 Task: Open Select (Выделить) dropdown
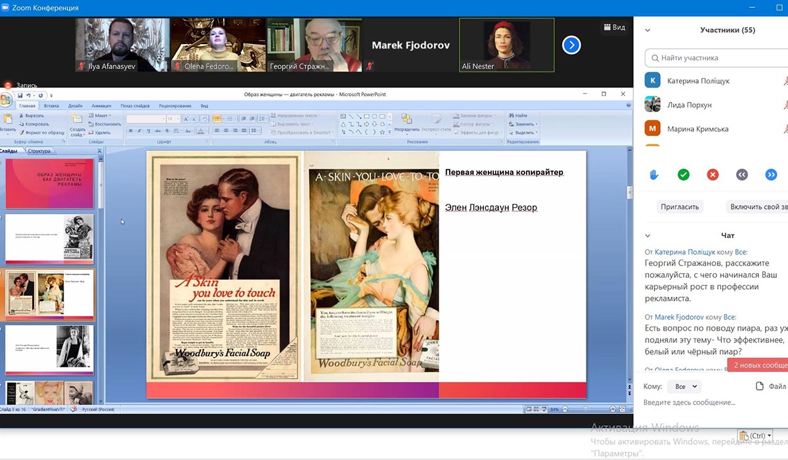[523, 133]
